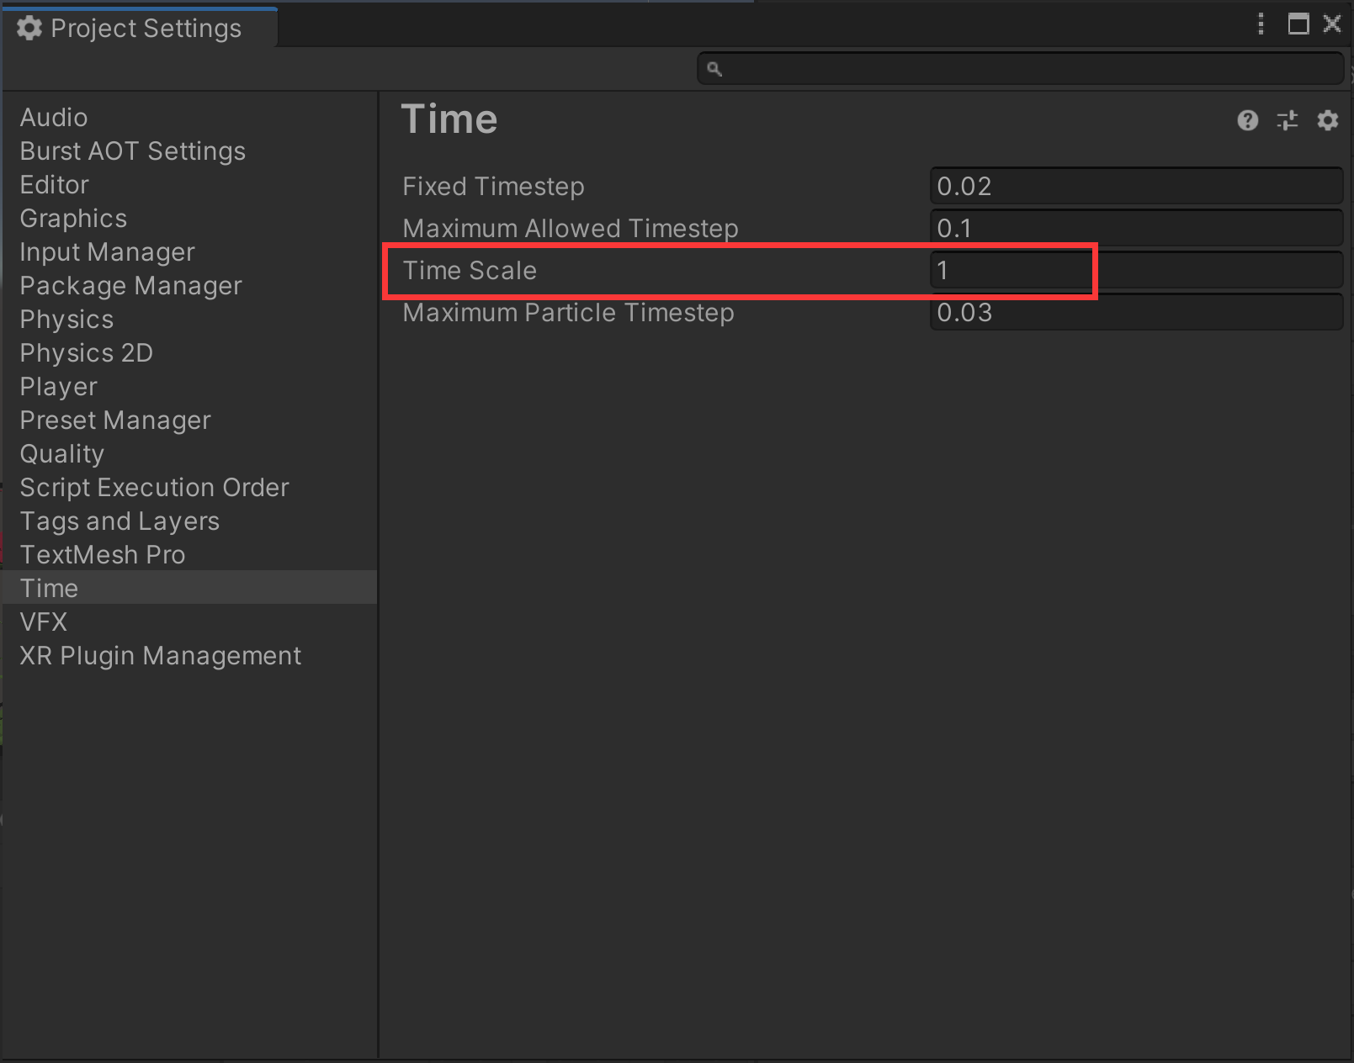Screen dimensions: 1354x1063
Task: Select the TextMesh Pro section
Action: (102, 554)
